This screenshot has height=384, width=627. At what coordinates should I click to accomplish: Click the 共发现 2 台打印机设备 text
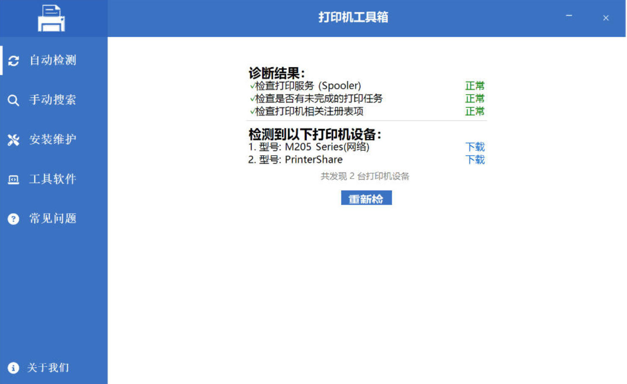(366, 176)
